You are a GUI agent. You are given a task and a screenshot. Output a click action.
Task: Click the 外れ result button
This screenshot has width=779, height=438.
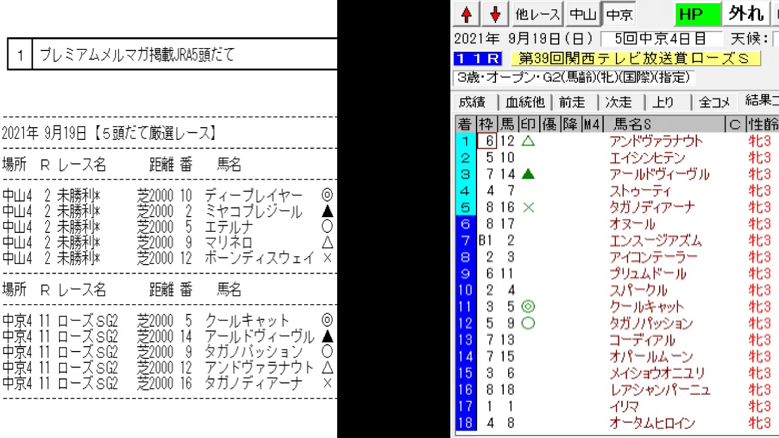pos(746,14)
